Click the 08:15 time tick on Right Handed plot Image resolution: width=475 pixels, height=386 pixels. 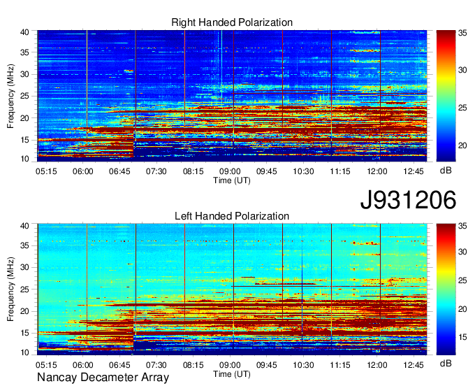193,171
